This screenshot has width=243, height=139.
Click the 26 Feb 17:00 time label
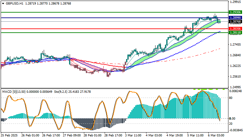[x=51, y=135]
